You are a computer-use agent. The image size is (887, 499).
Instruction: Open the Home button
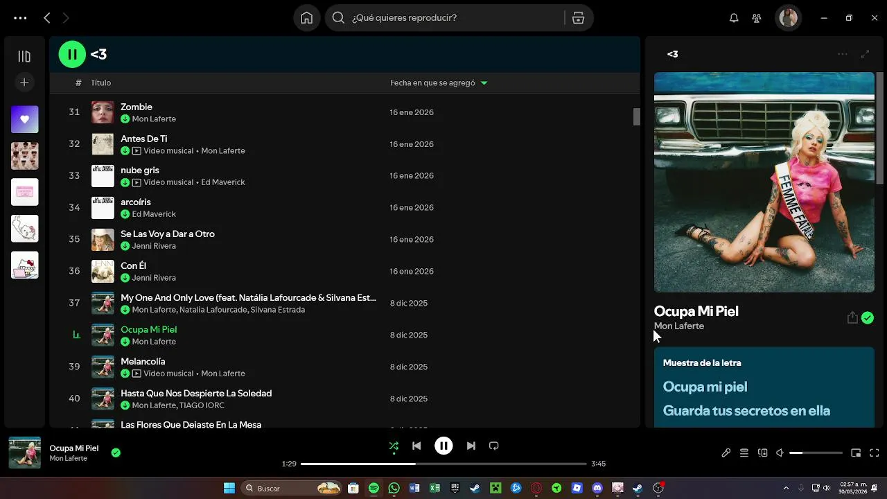(306, 18)
